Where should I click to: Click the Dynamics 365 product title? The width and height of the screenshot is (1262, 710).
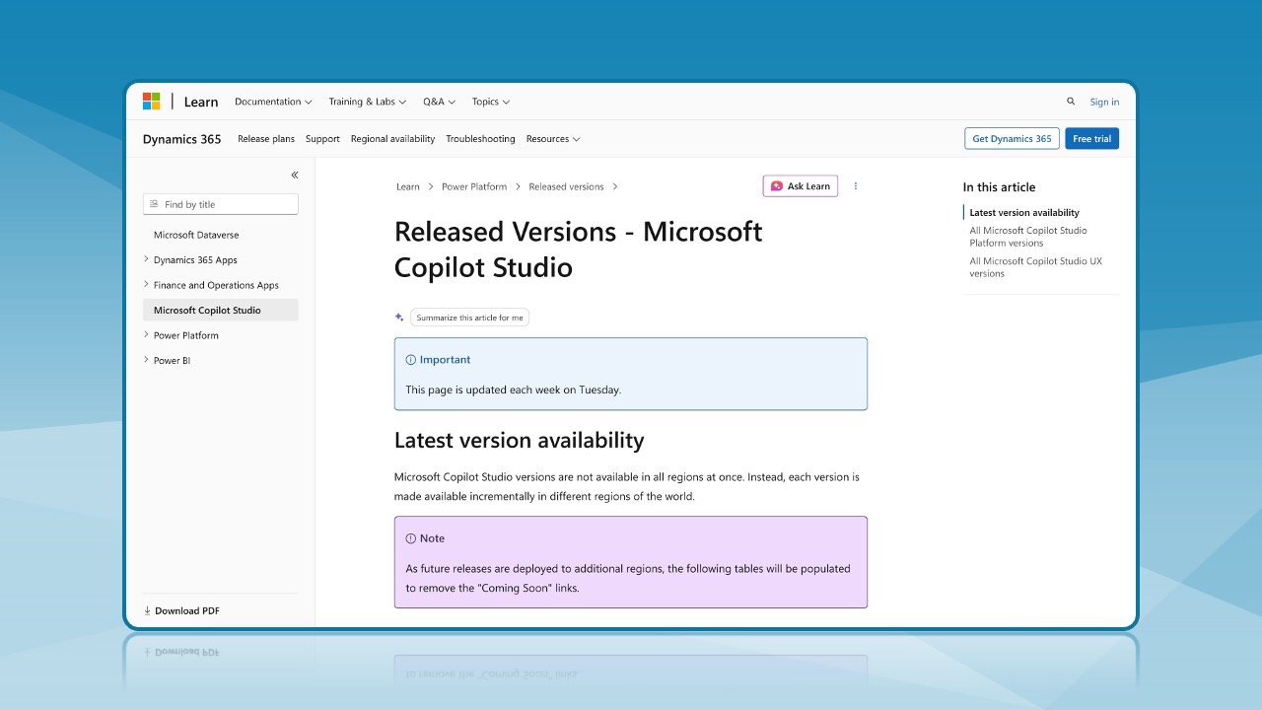pos(182,139)
